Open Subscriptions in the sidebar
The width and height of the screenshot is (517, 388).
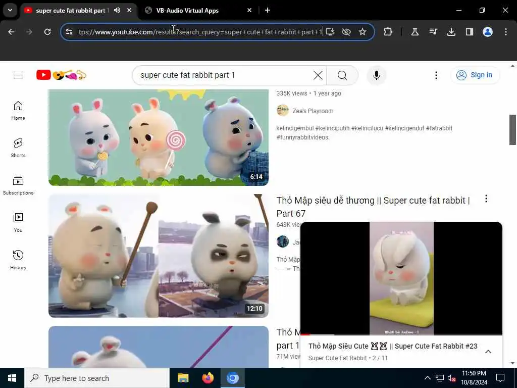click(18, 185)
